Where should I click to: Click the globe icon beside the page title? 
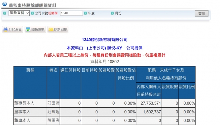click(x=5, y=4)
